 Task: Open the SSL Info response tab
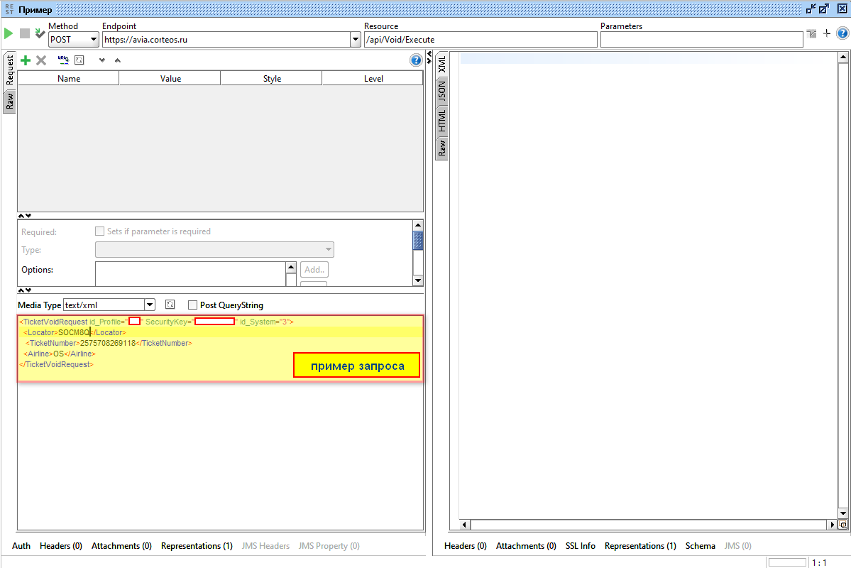point(580,546)
